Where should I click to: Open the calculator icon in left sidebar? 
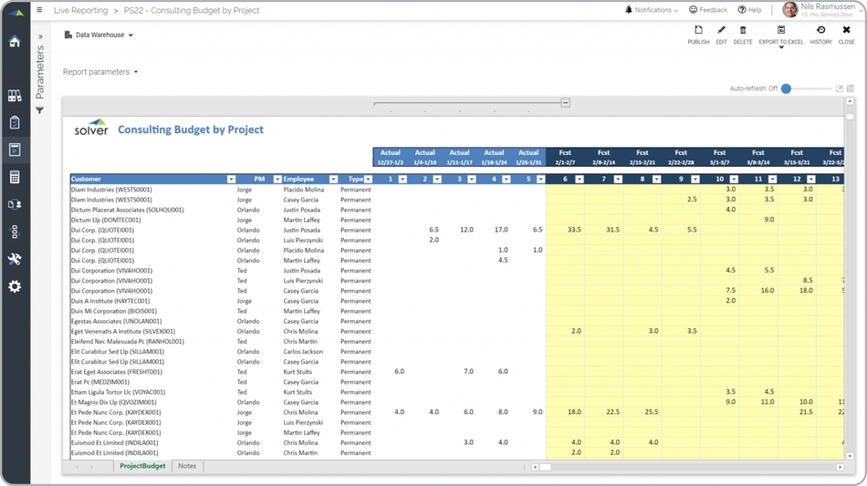tap(15, 177)
